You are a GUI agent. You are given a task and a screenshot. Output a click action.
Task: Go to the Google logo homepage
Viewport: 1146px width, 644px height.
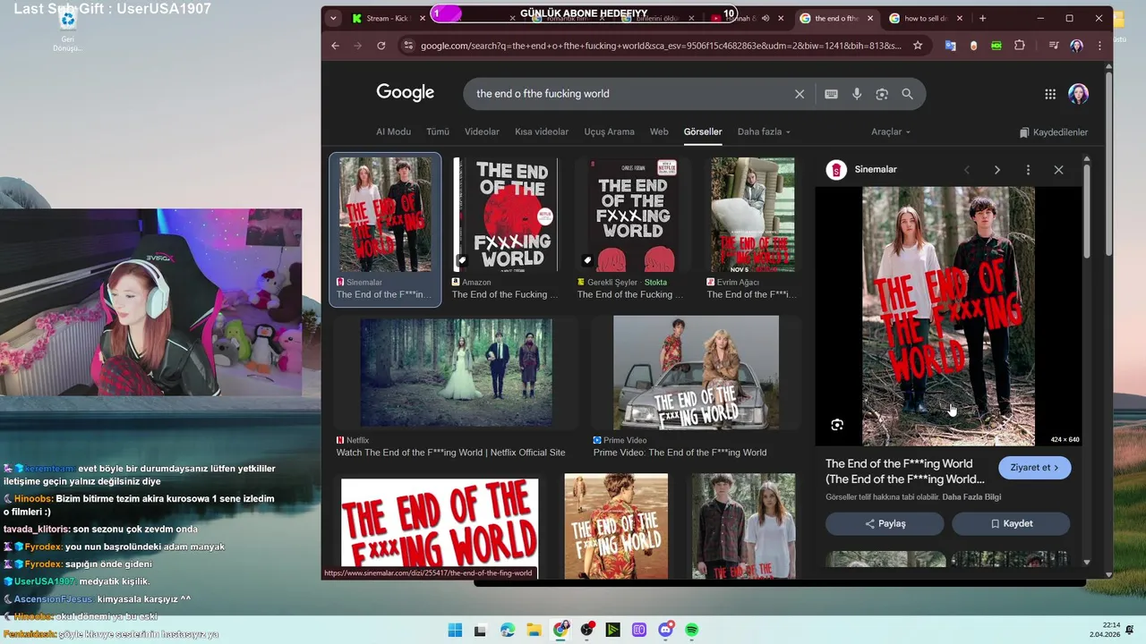tap(405, 92)
